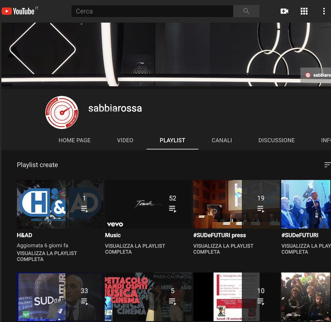331x322 pixels.
Task: Switch to the VIDEO tab
Action: point(125,140)
